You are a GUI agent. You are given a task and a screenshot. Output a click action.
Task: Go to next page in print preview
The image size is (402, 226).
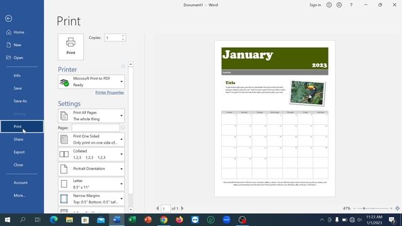click(x=182, y=208)
